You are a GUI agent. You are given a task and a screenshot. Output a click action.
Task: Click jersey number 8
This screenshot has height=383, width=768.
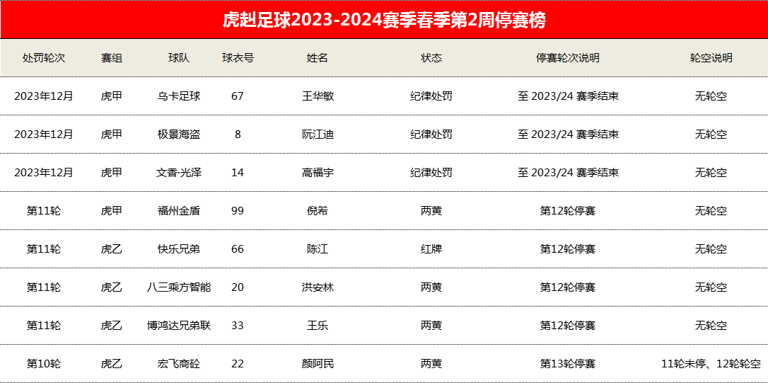[x=238, y=135]
